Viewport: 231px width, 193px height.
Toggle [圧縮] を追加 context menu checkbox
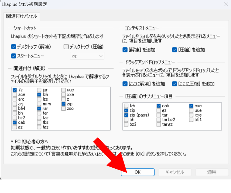(174, 50)
